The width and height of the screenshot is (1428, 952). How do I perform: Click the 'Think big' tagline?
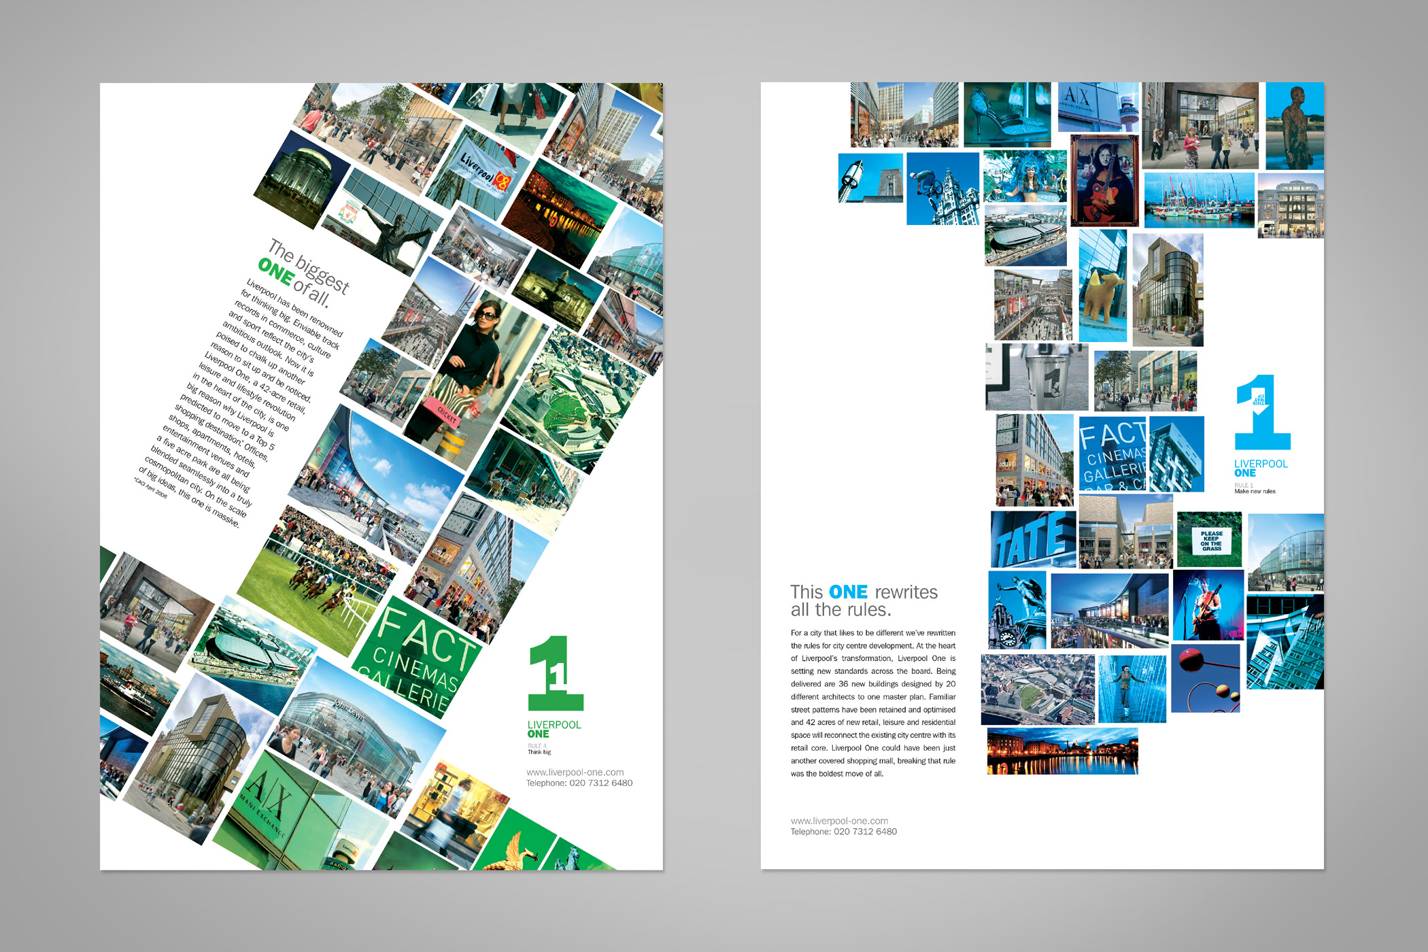click(539, 752)
